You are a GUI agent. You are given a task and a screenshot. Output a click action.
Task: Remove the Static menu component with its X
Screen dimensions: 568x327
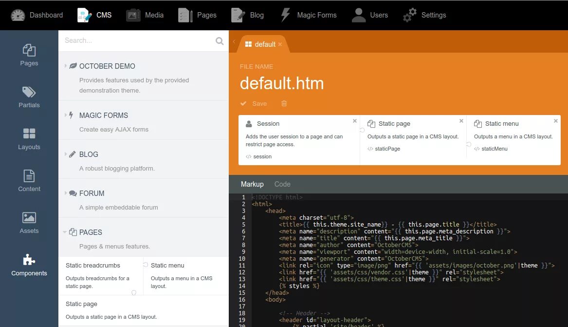click(556, 121)
